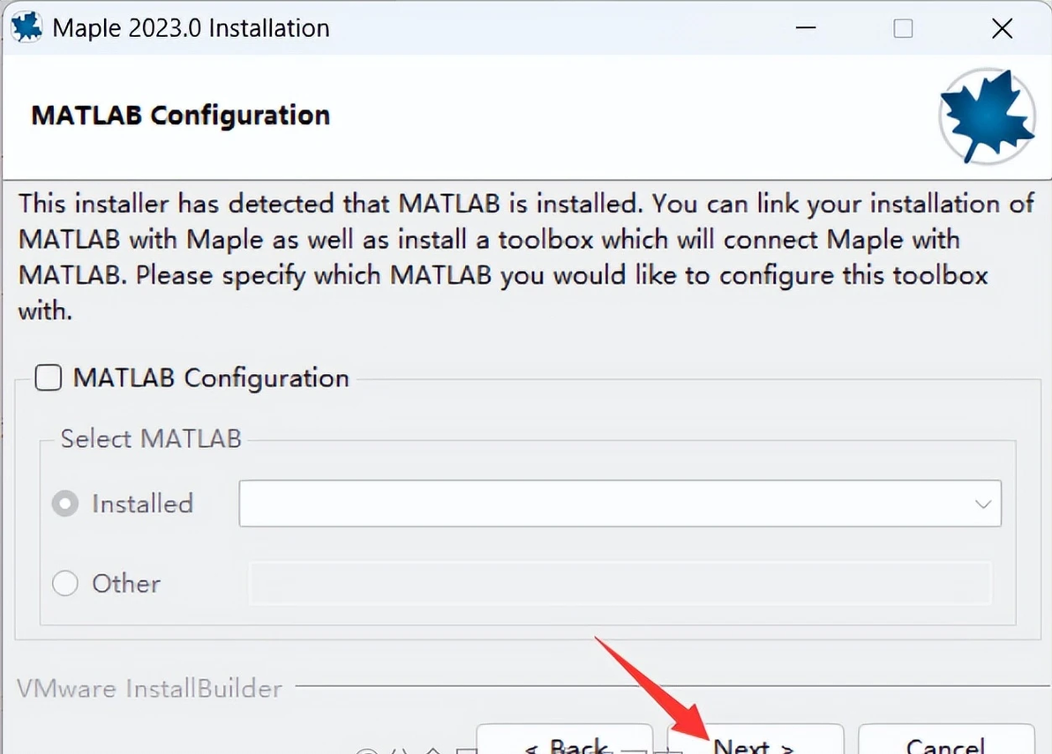Screen dimensions: 1052x754
Task: Click the chevron arrow on Installed dropdown
Action: click(x=982, y=504)
